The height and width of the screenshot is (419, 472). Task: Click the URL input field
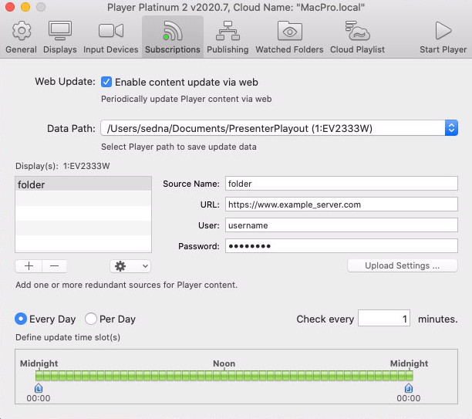342,204
